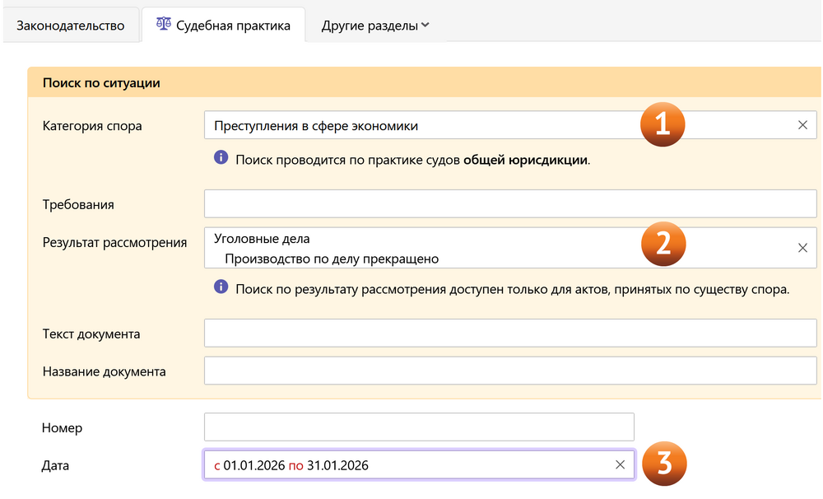Click the Результат рассмотрения label

[114, 242]
